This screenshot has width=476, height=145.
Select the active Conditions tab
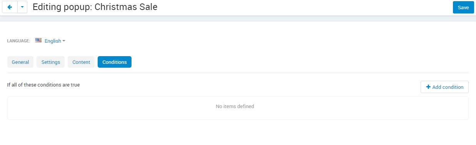coord(115,62)
